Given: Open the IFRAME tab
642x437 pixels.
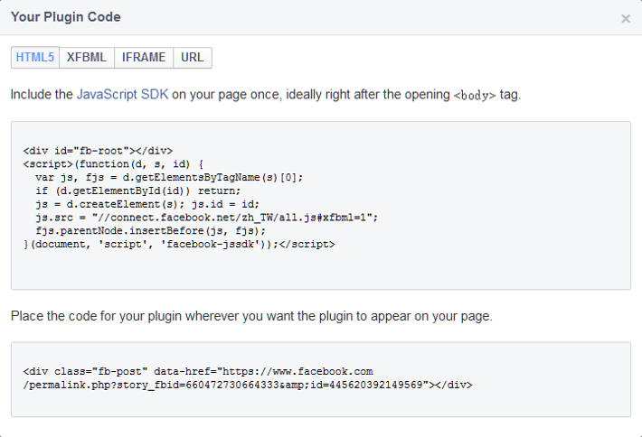Looking at the screenshot, I should 144,57.
